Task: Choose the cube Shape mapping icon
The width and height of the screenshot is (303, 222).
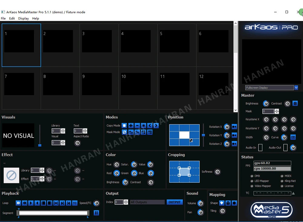Action: 228,203
